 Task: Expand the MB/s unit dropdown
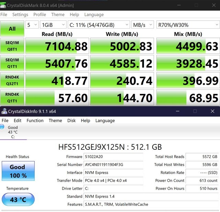[142, 25]
